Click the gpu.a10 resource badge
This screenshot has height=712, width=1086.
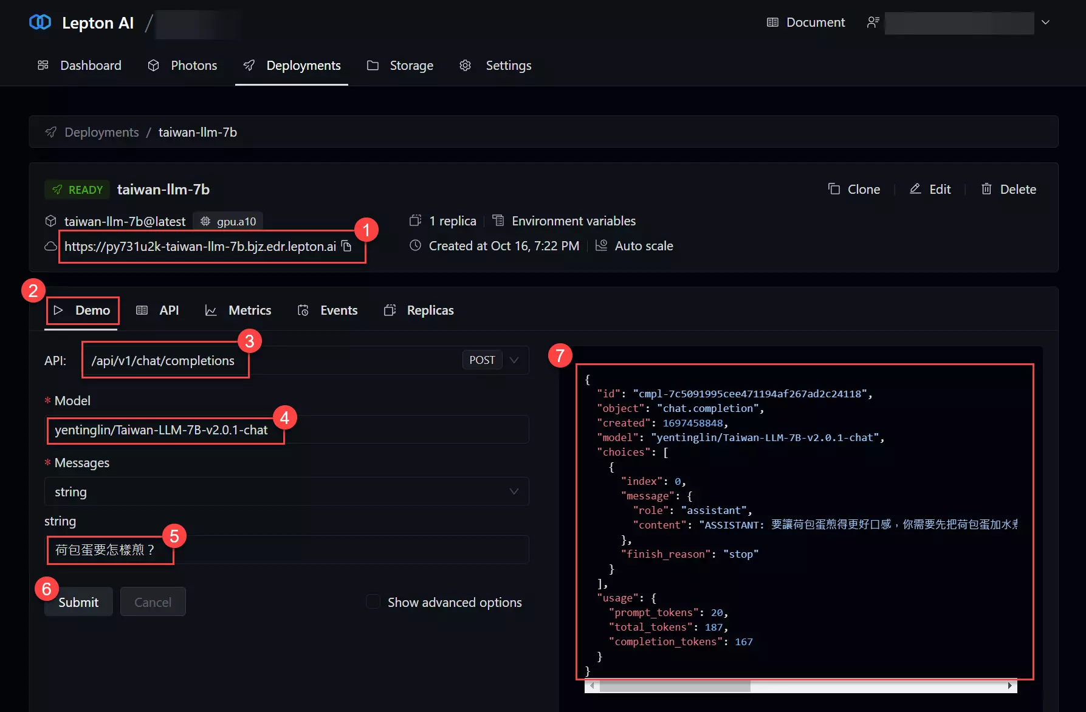coord(228,221)
